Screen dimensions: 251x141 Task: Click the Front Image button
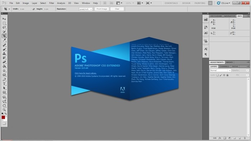pos(102,9)
